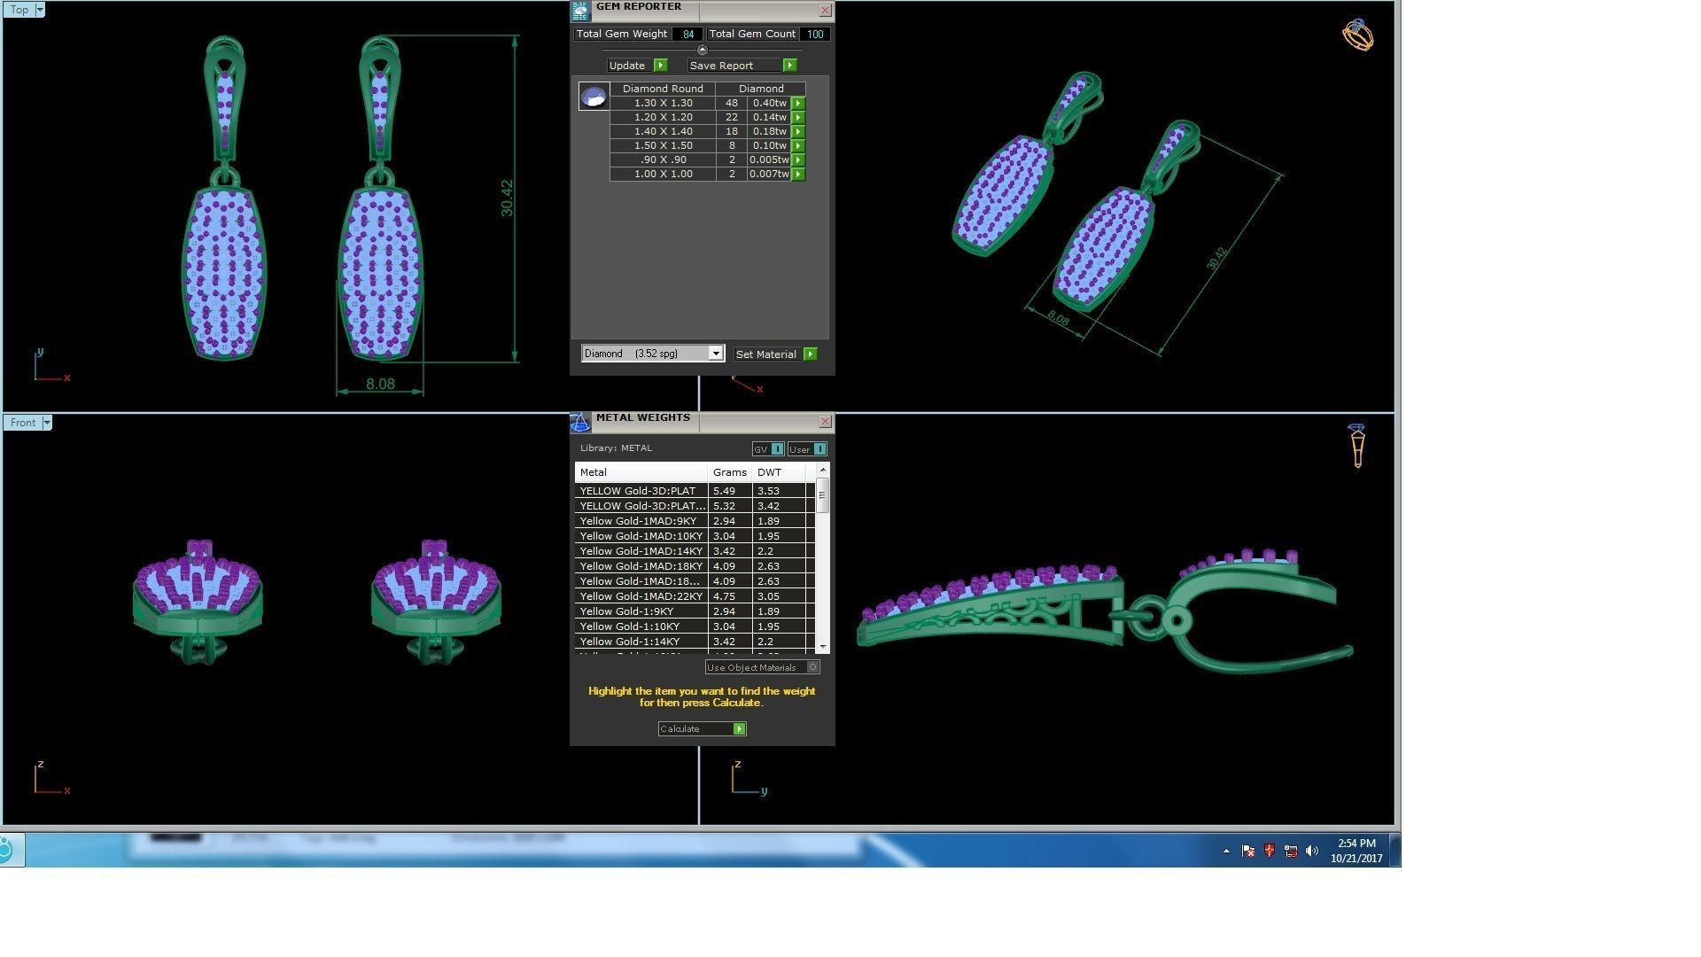Click the Total Gem Count value field
The height and width of the screenshot is (957, 1701).
click(814, 35)
